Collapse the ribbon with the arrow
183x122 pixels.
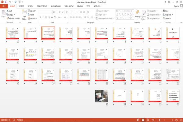tap(181, 22)
